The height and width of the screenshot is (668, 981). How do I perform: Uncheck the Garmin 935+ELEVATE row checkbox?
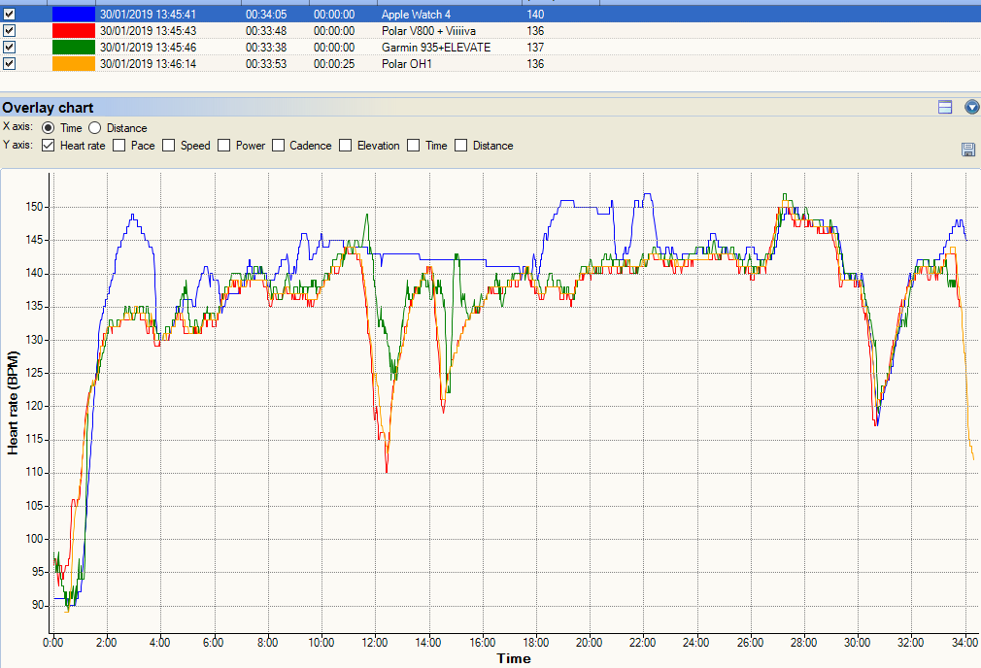(10, 48)
